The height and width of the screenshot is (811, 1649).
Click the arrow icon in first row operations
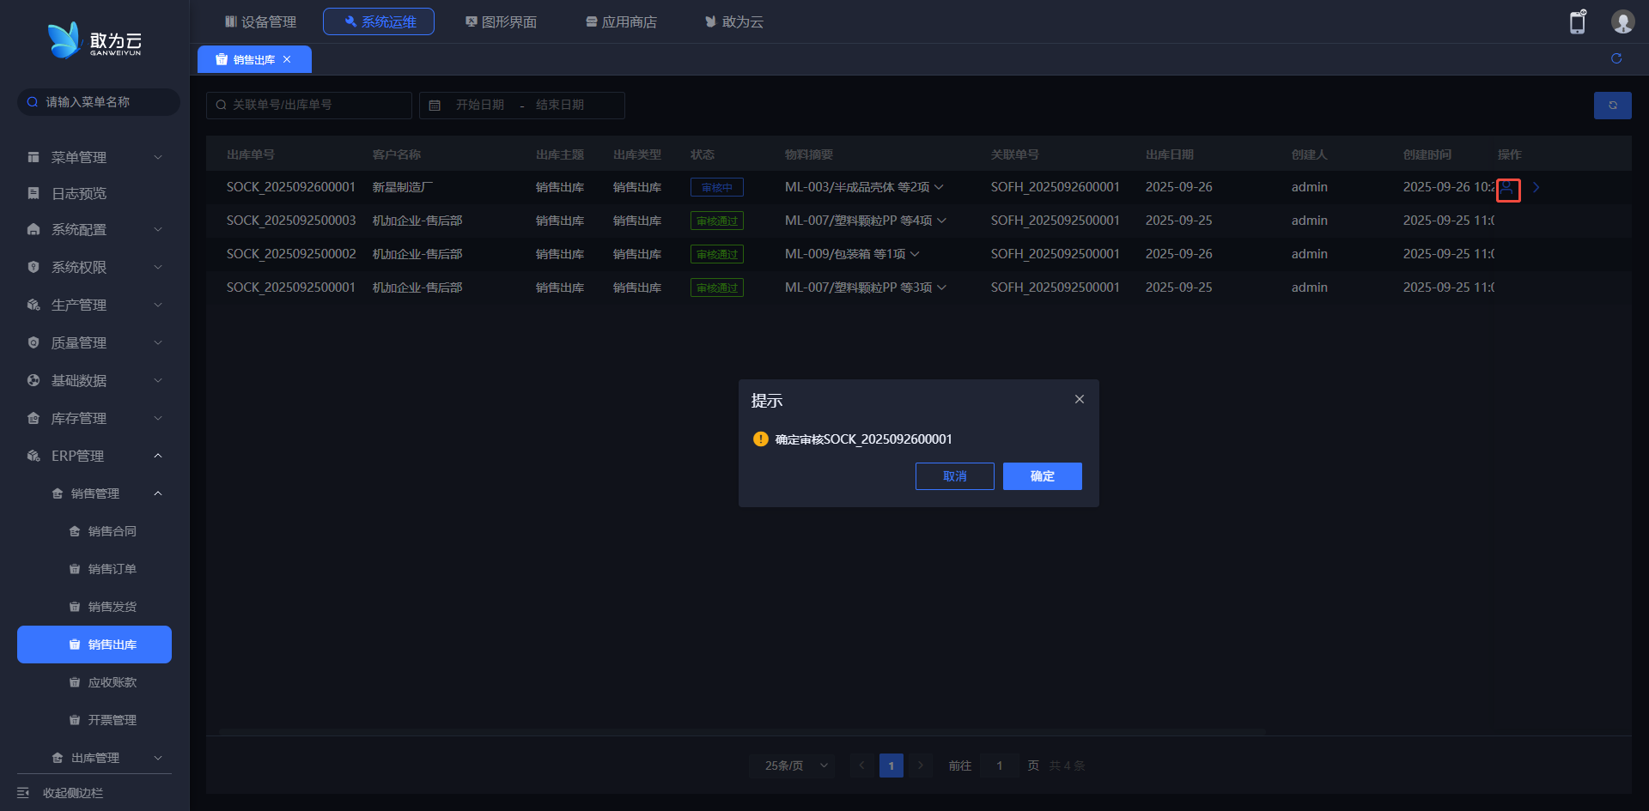pyautogui.click(x=1536, y=187)
